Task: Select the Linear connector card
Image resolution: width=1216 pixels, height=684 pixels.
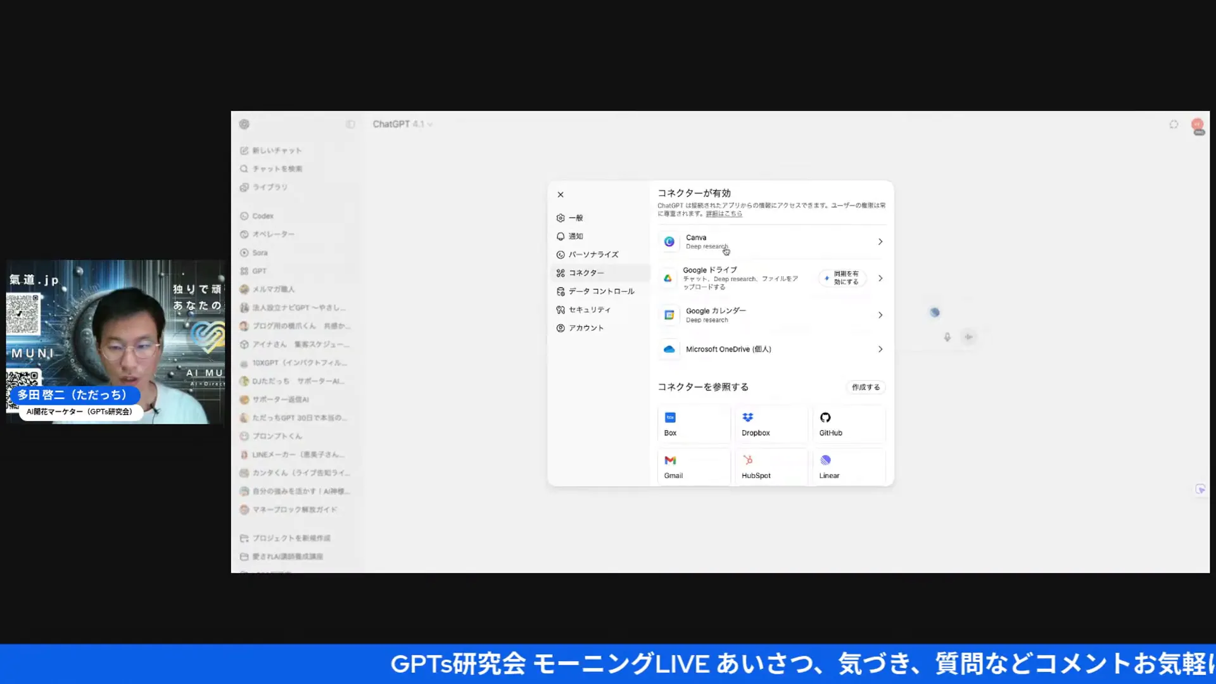Action: [x=849, y=467]
